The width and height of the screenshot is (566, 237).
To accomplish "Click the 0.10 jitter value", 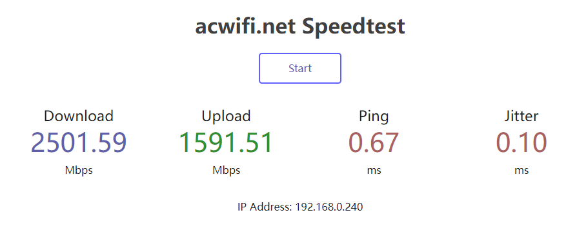I will [x=521, y=143].
